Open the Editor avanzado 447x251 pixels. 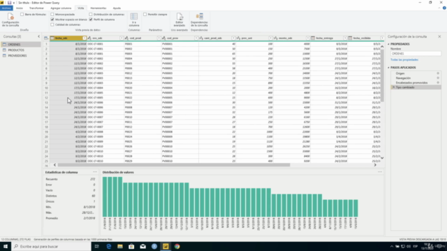click(x=179, y=20)
